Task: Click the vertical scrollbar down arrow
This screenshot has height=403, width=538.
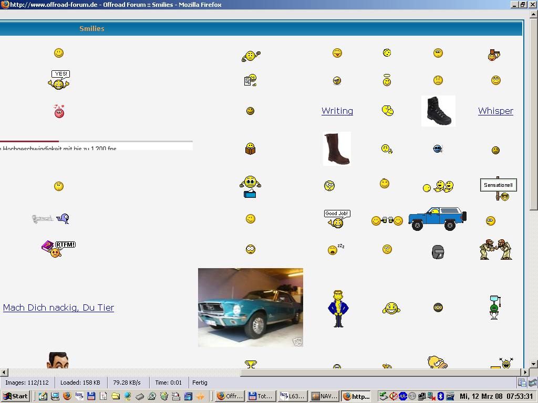Action: (x=533, y=364)
